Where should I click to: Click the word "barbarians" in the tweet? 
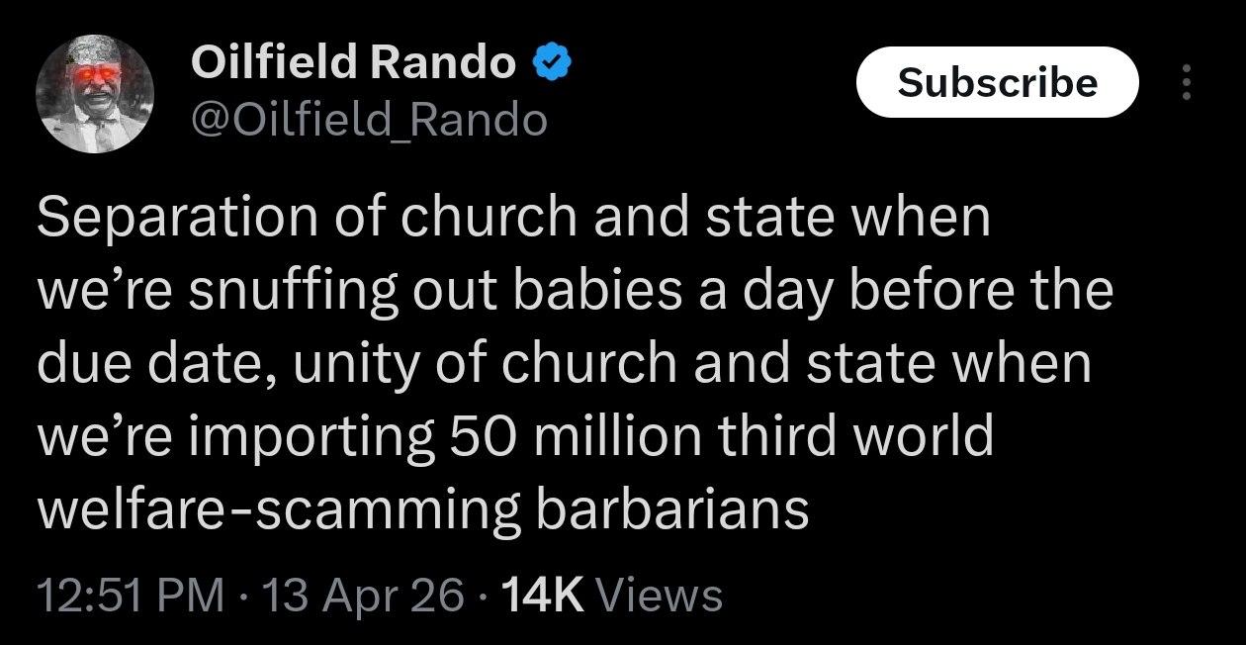(672, 508)
